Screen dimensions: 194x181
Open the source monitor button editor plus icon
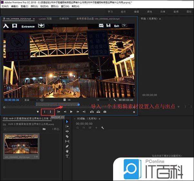tap(134, 112)
